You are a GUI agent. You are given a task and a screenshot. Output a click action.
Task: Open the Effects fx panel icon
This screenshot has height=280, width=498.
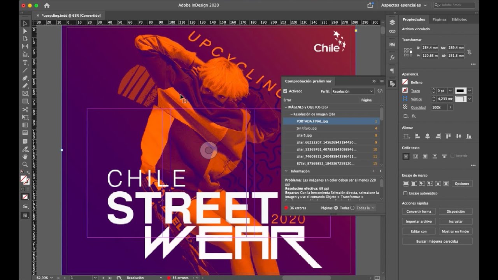(392, 58)
